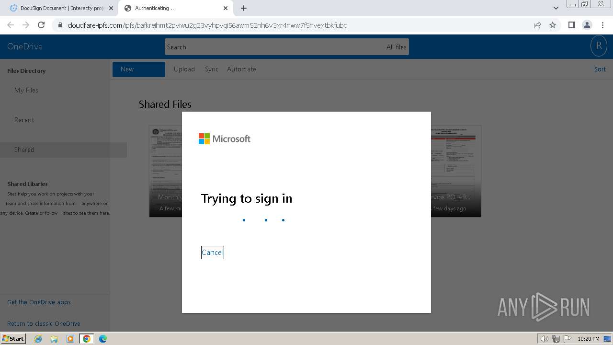The width and height of the screenshot is (613, 345).
Task: Click the Microsoft logo in the dialog
Action: tap(225, 139)
